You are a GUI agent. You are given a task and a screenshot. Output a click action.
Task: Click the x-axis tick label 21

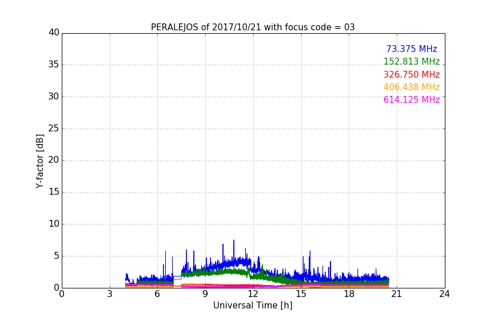point(397,294)
